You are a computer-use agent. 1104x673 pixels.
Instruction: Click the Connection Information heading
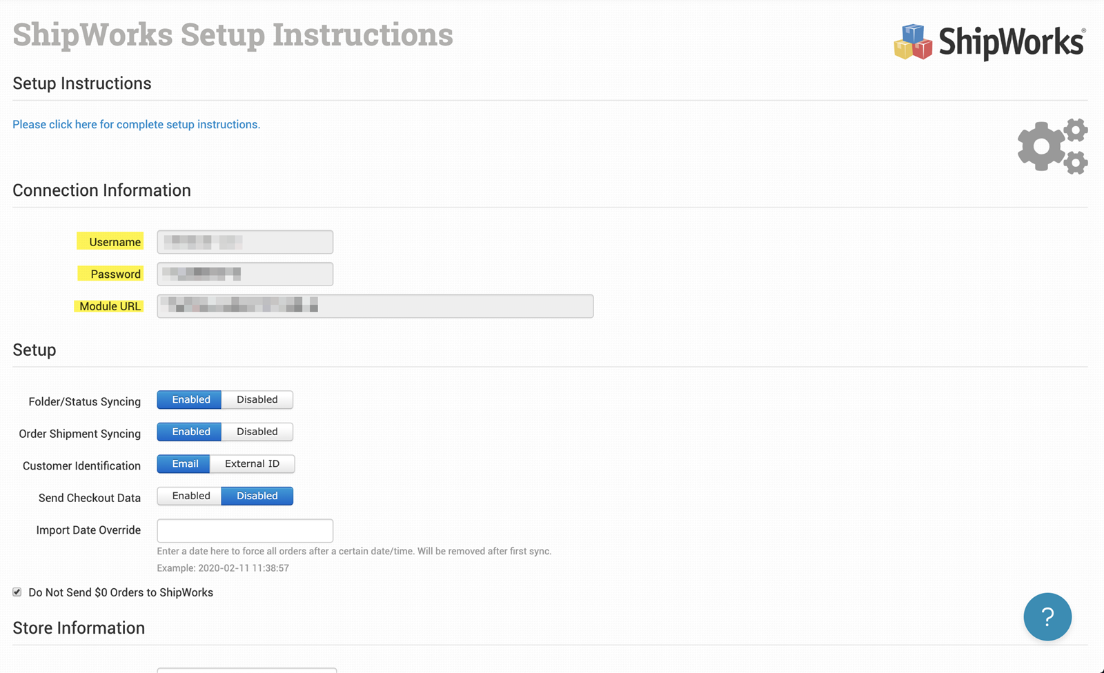101,190
